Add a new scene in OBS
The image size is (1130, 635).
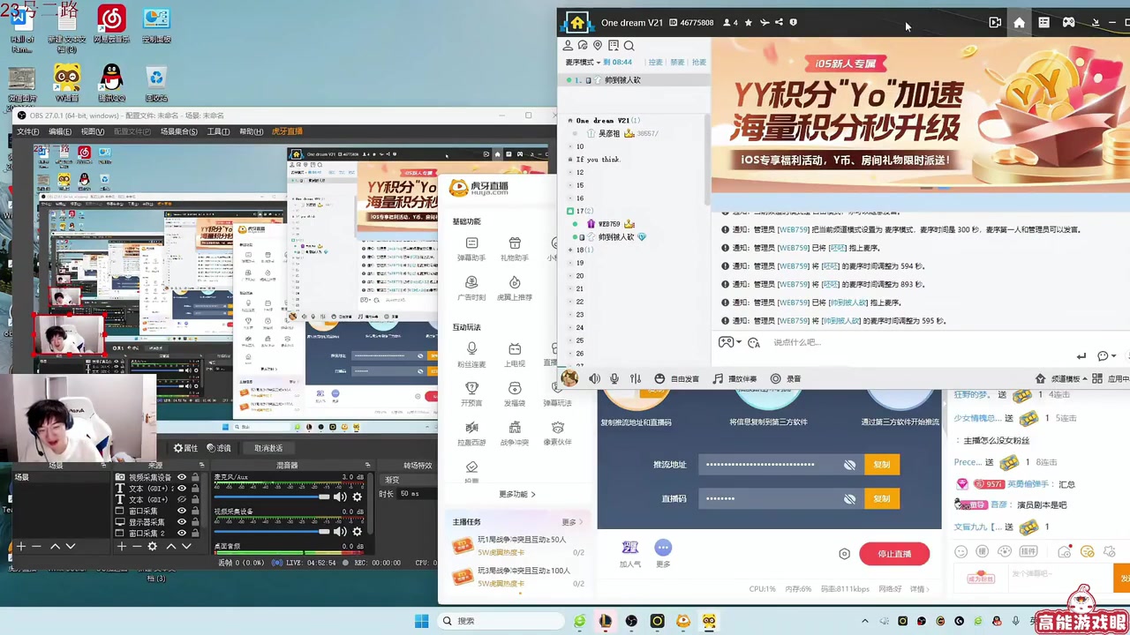click(21, 547)
